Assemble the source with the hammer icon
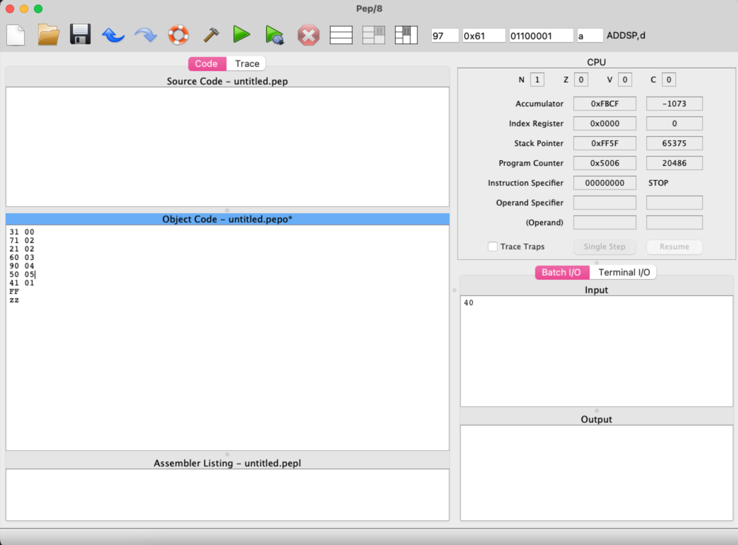 click(x=211, y=34)
